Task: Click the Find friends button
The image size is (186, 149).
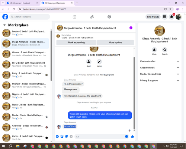Action: 153,17
